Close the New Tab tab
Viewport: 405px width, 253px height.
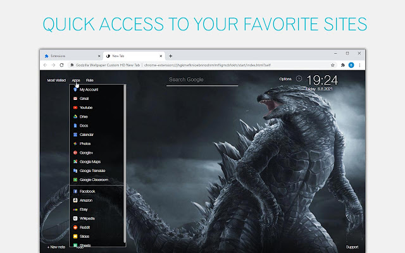click(x=161, y=56)
